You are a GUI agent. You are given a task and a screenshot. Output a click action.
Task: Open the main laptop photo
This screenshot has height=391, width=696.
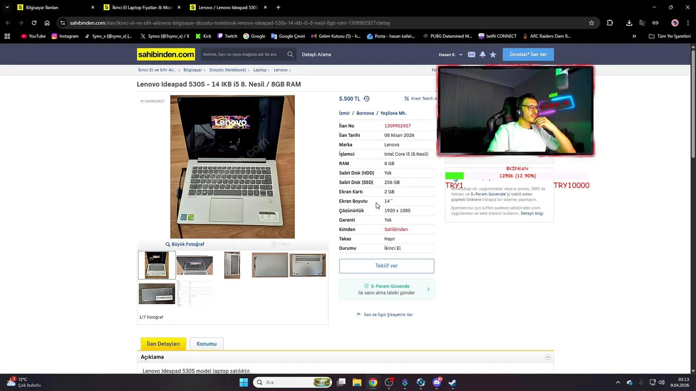point(232,167)
